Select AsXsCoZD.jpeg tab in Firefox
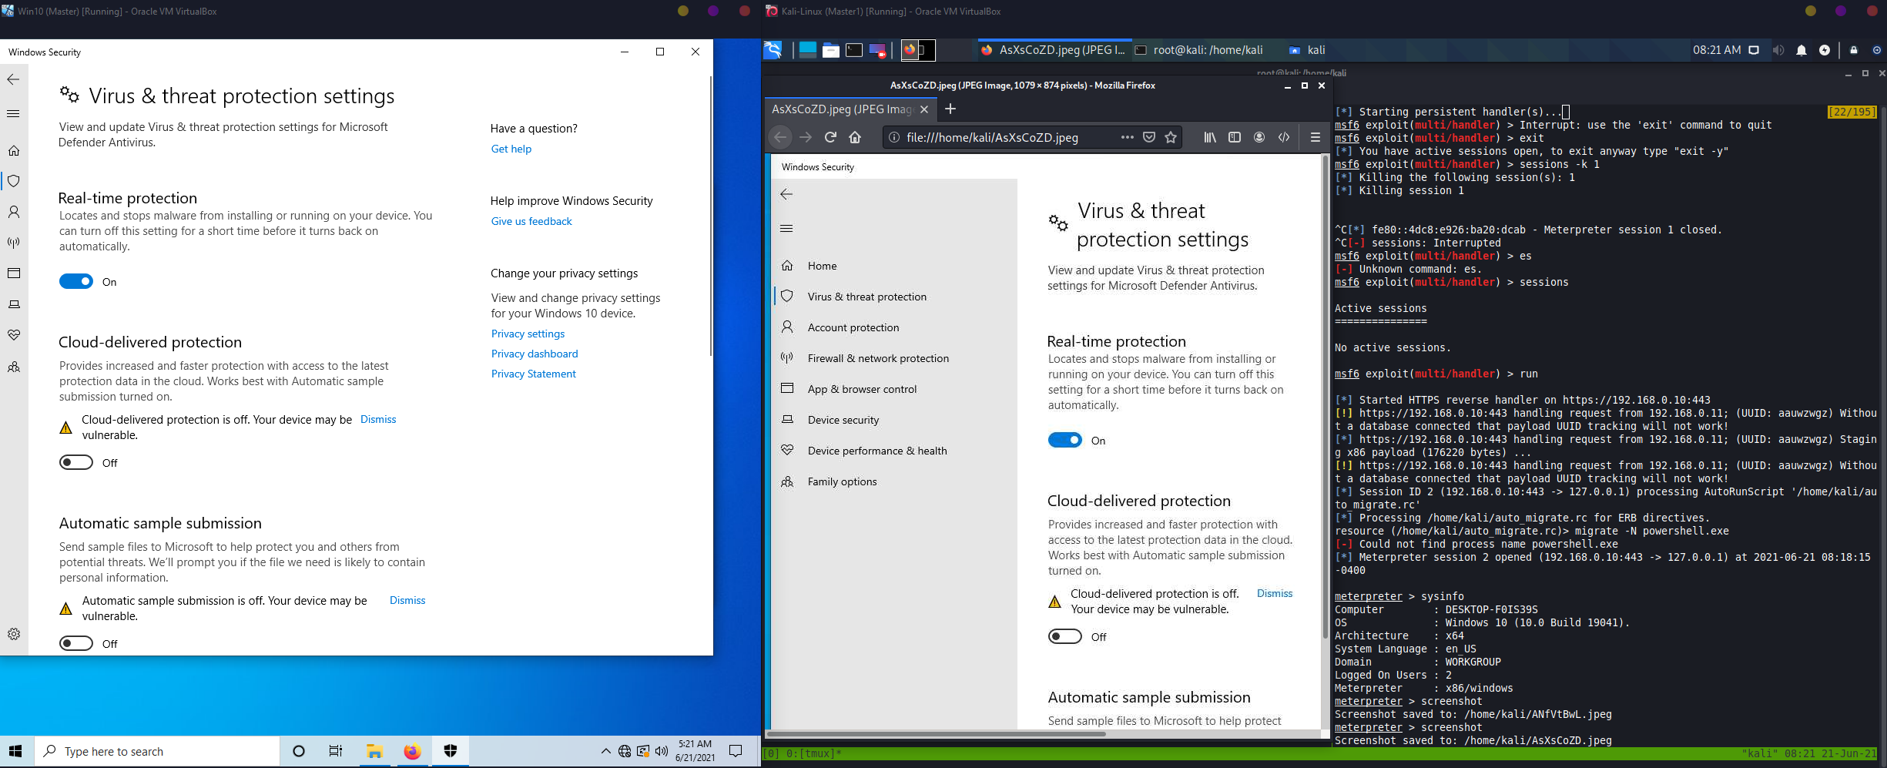 (842, 109)
